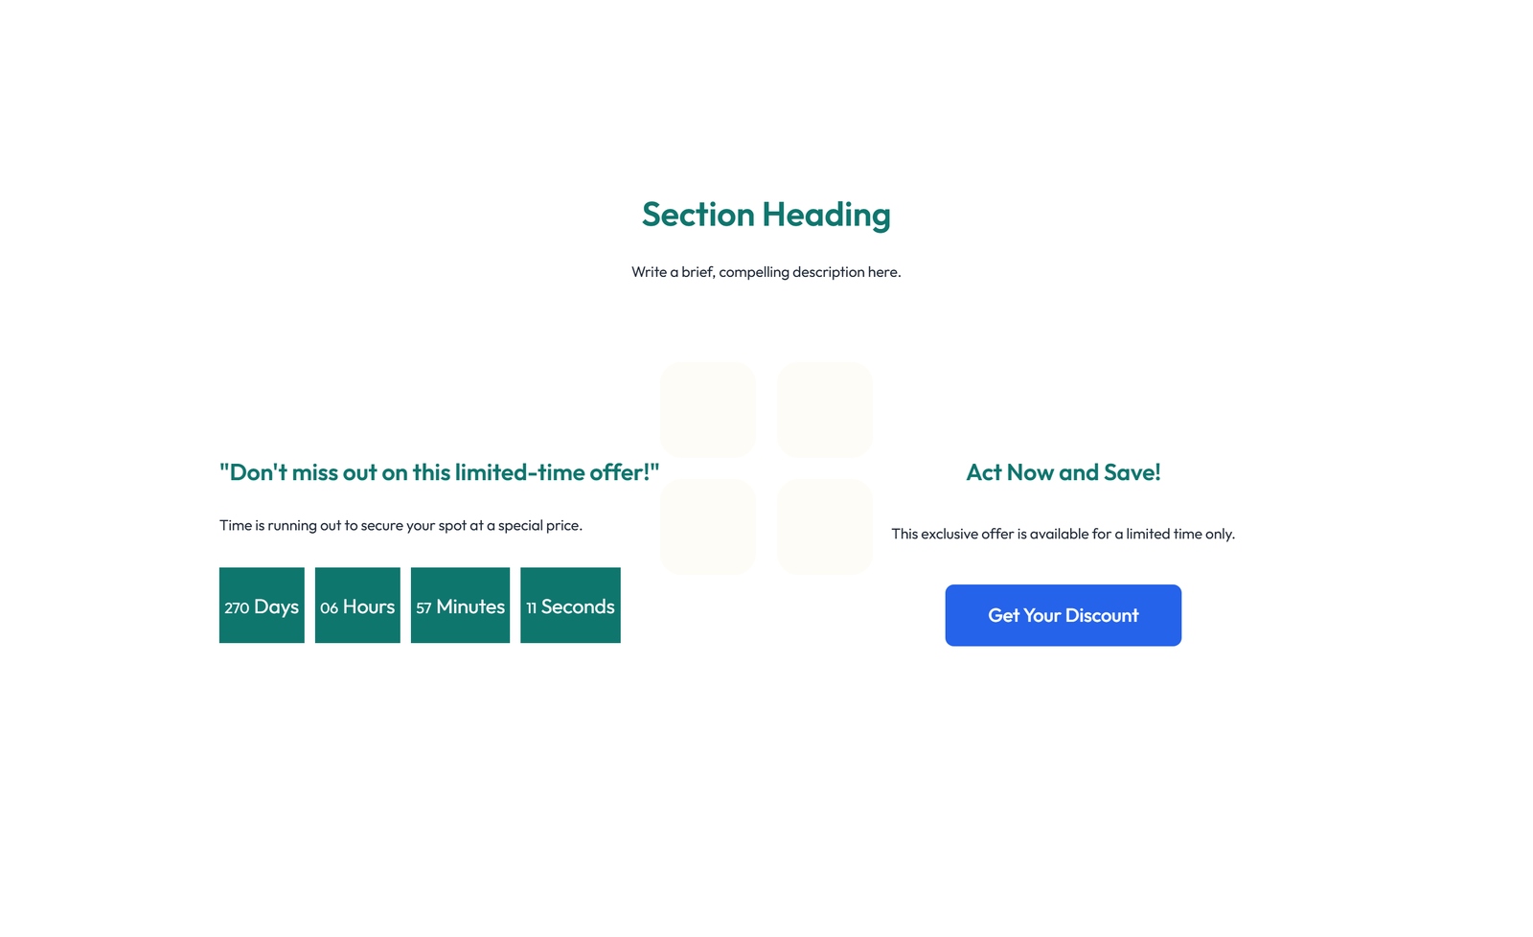The height and width of the screenshot is (937, 1533).
Task: Click the special price reminder text
Action: pyautogui.click(x=400, y=525)
